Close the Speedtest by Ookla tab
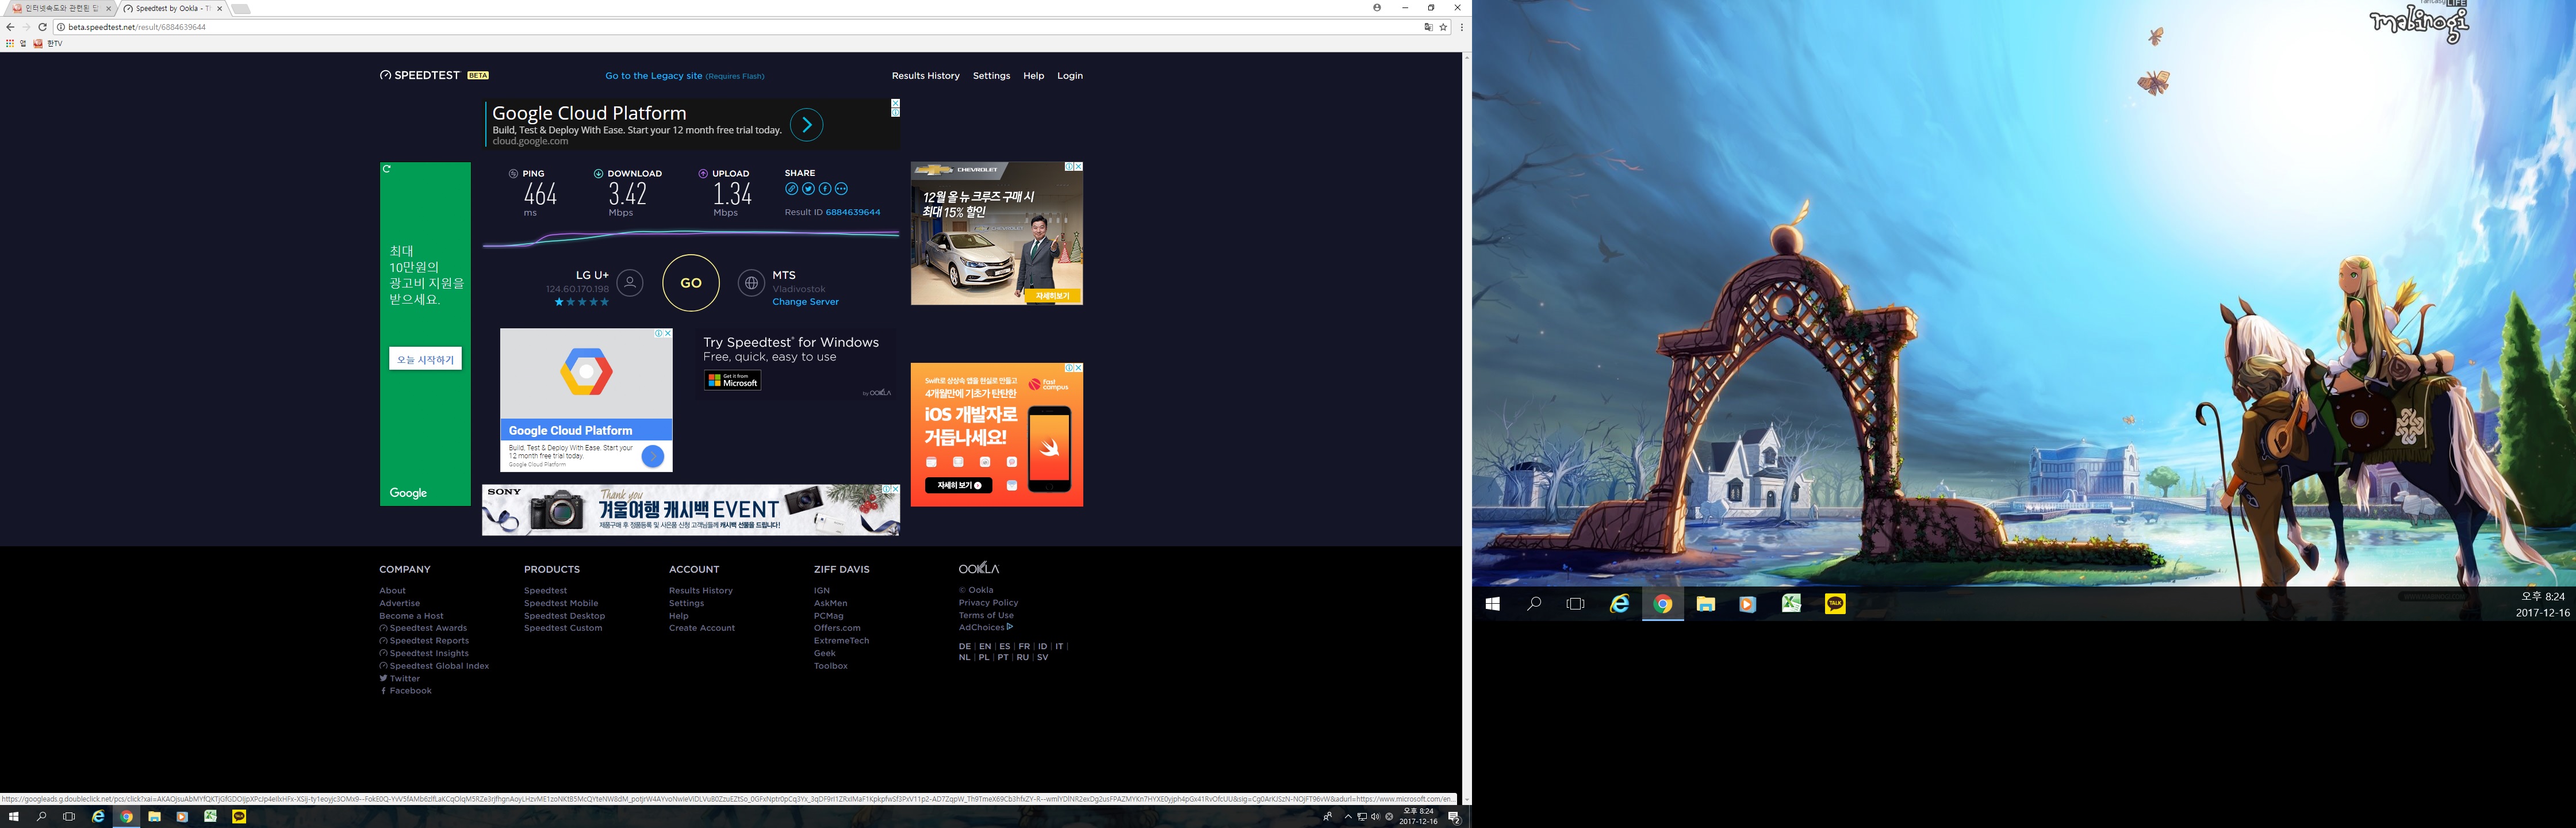The height and width of the screenshot is (828, 2576). tap(219, 8)
